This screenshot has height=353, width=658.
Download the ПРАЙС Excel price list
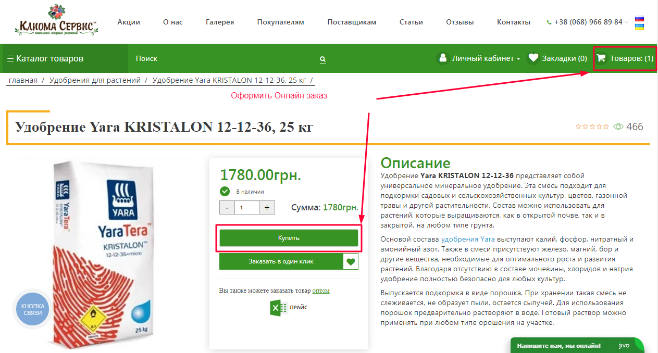pyautogui.click(x=288, y=307)
